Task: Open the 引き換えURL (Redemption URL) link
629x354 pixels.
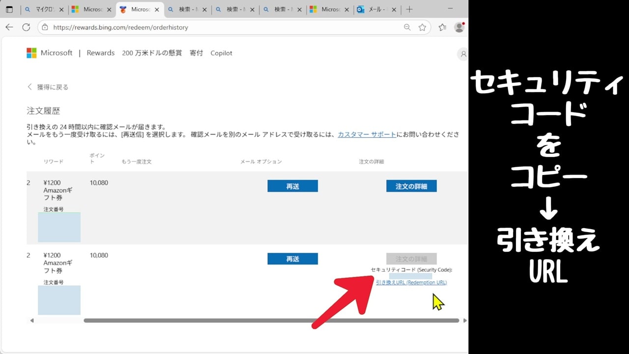Action: (411, 283)
